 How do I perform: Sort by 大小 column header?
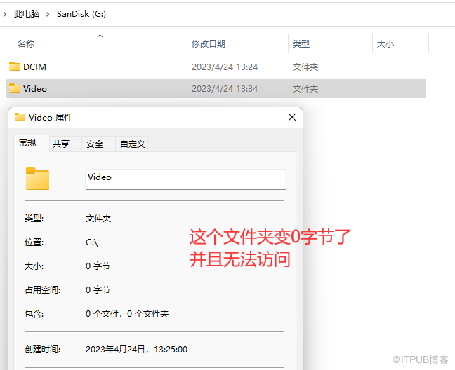point(385,43)
